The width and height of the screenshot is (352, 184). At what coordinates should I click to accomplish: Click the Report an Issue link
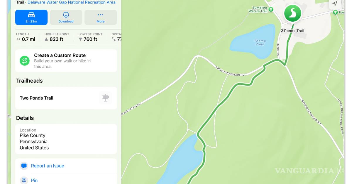(x=48, y=166)
